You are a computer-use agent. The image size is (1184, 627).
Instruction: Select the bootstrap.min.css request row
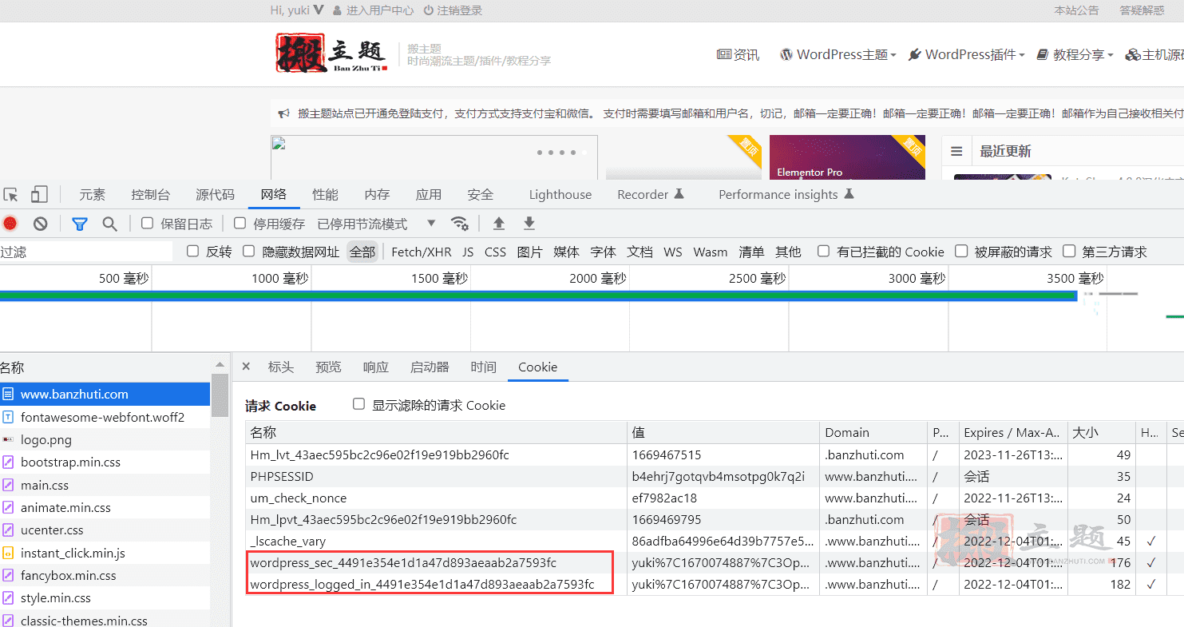click(x=105, y=462)
